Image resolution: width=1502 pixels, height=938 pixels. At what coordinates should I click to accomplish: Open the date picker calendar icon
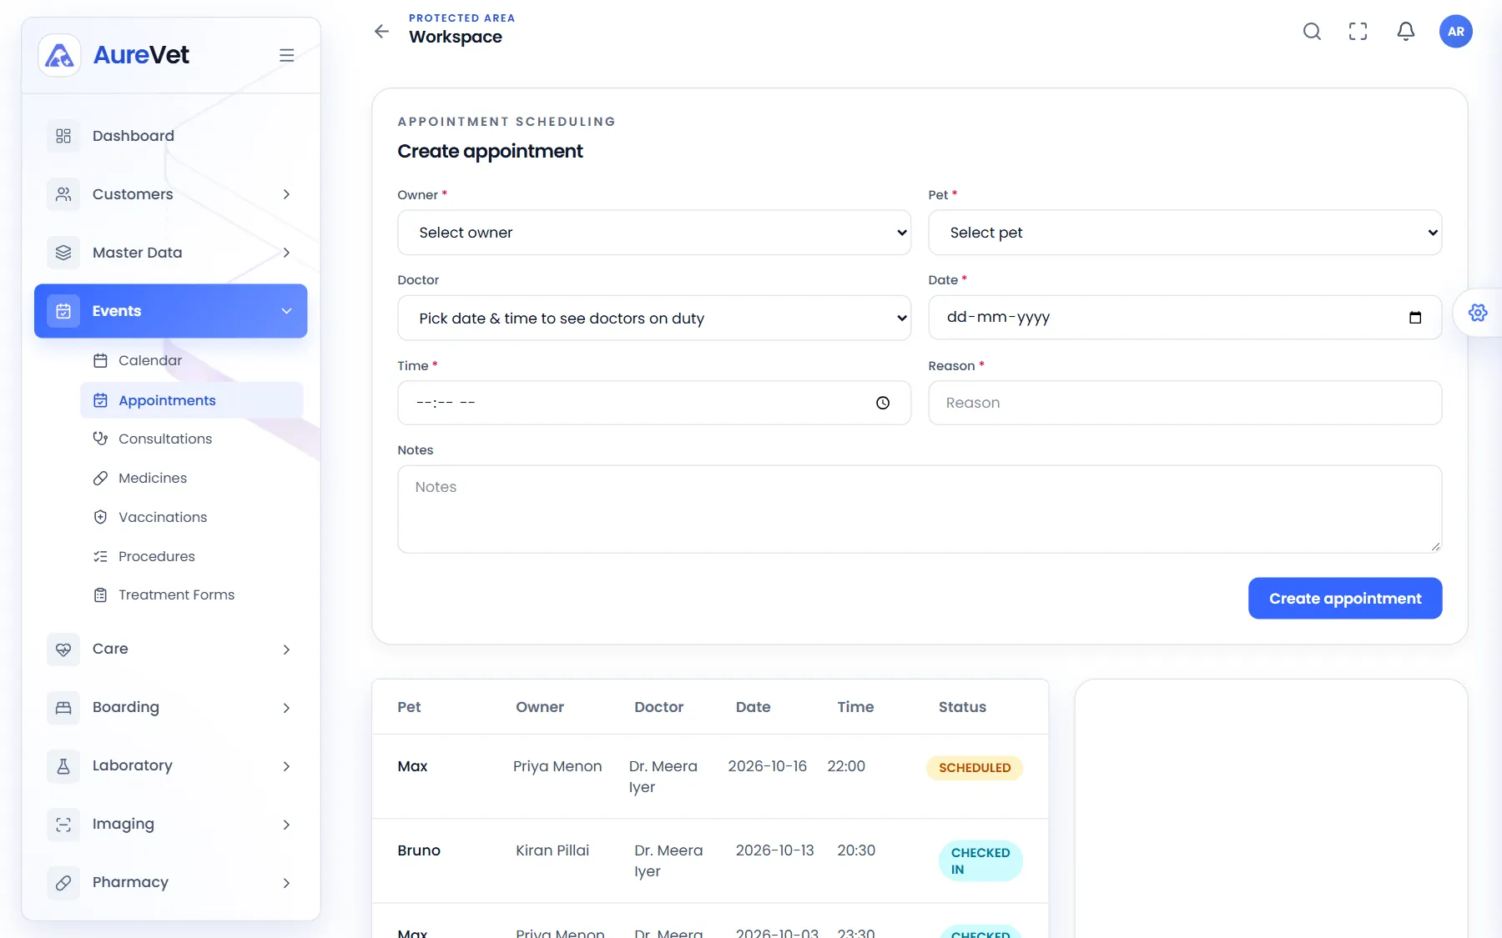pos(1415,318)
